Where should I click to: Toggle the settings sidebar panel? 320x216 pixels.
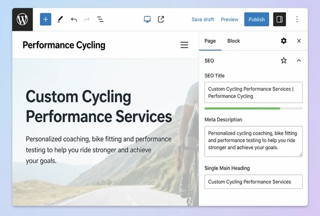click(279, 19)
